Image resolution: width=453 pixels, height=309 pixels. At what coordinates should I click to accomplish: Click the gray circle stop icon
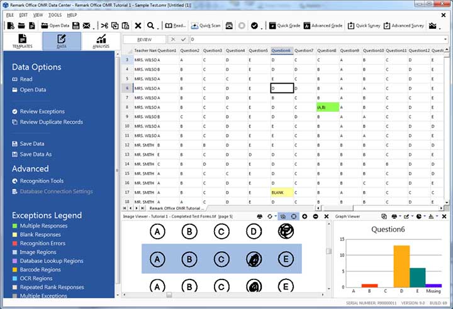[242, 26]
